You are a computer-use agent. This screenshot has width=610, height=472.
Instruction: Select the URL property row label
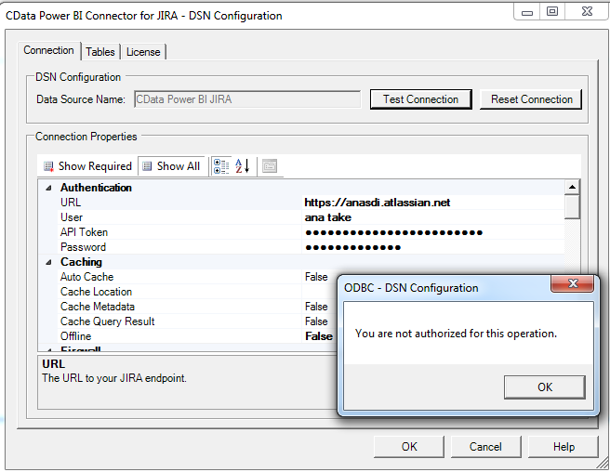(x=71, y=203)
